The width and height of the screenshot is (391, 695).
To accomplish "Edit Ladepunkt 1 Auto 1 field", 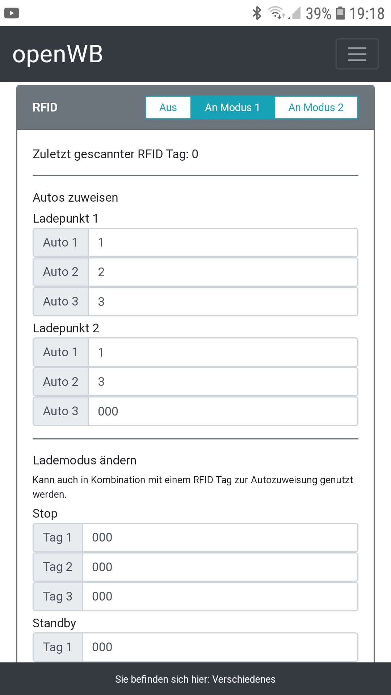I will click(x=223, y=243).
